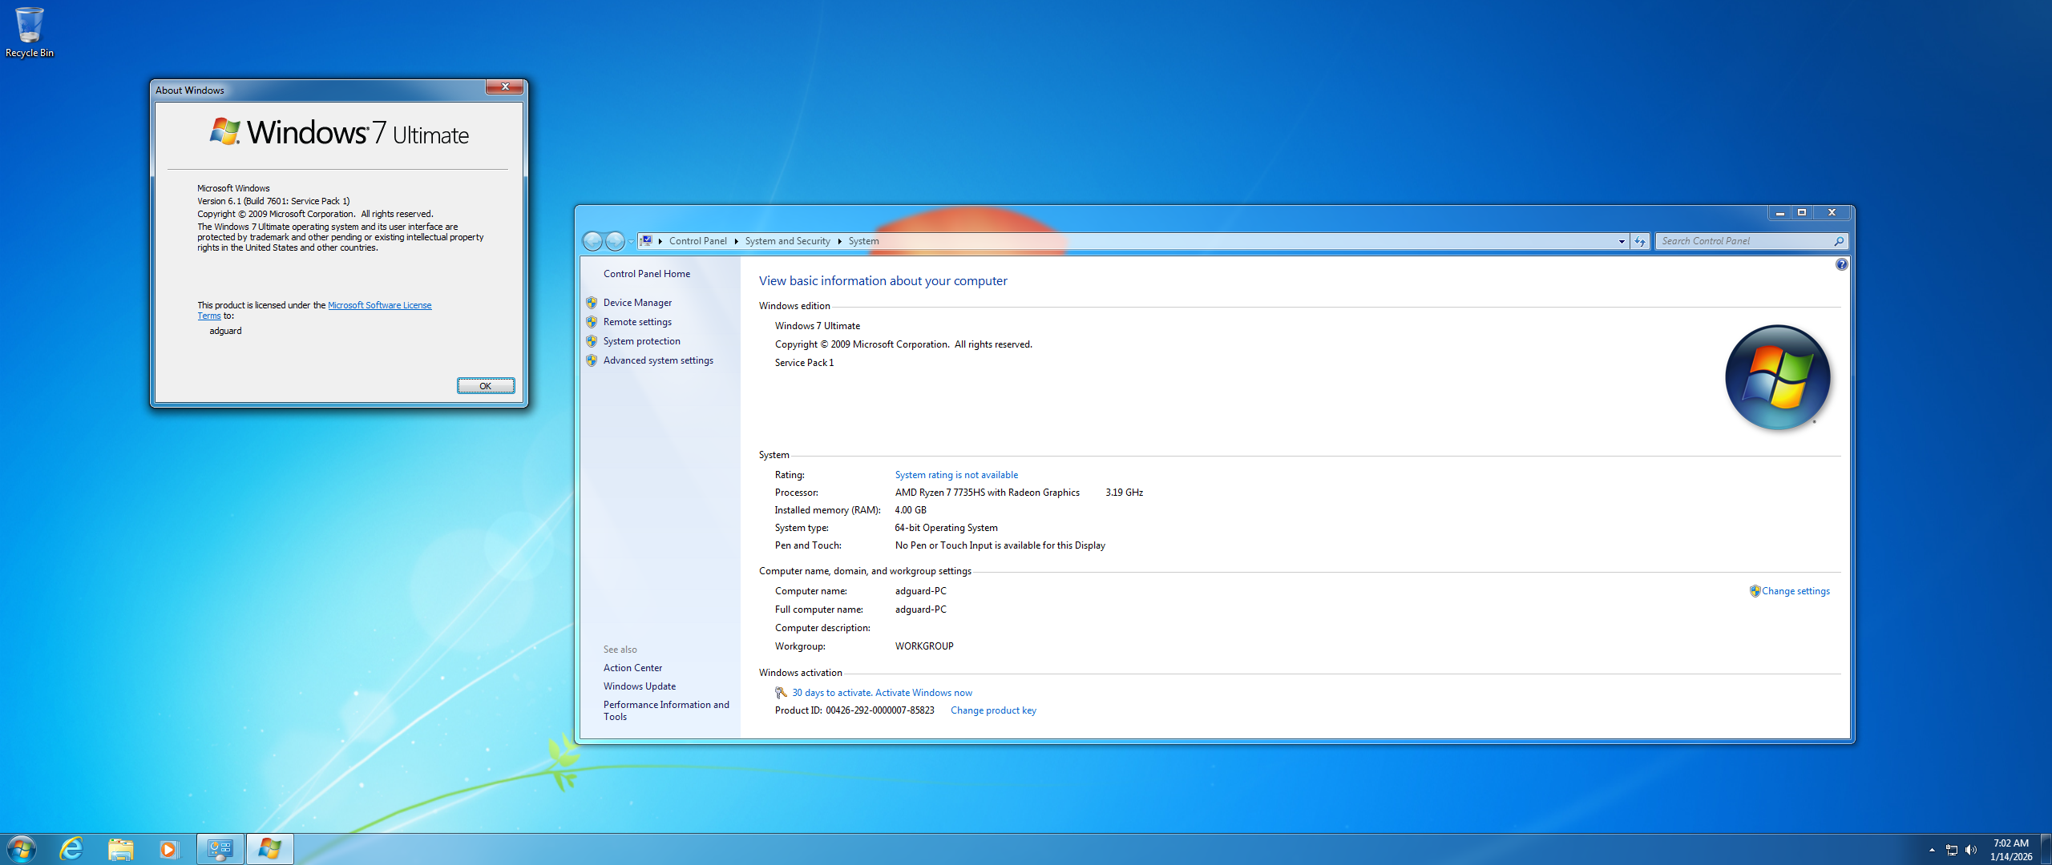
Task: Open Device Manager link in sidebar
Action: (637, 303)
